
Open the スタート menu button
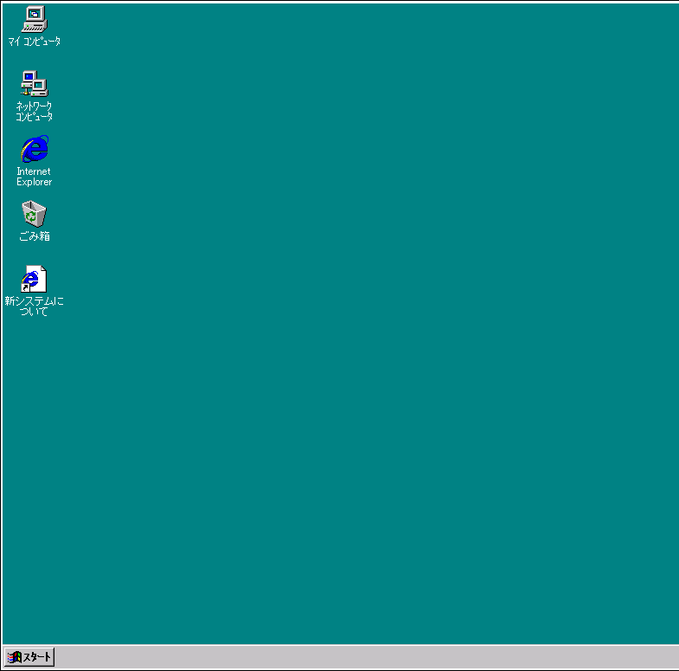29,657
